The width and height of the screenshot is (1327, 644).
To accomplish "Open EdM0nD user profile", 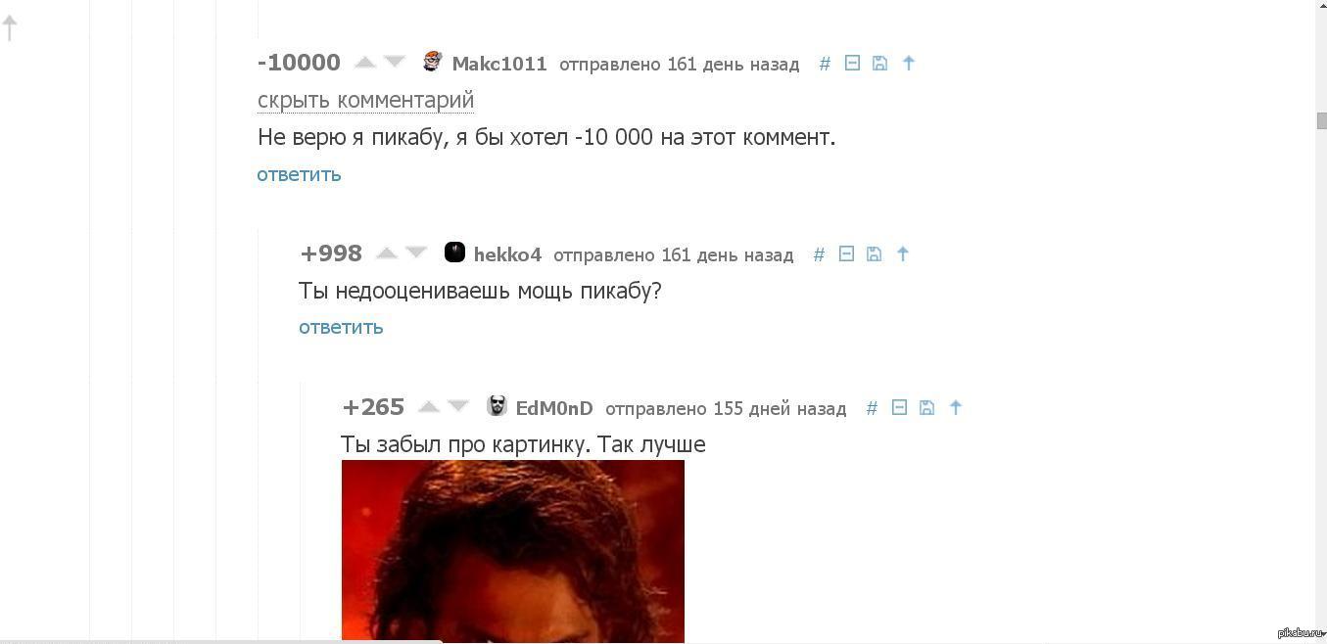I will 554,408.
